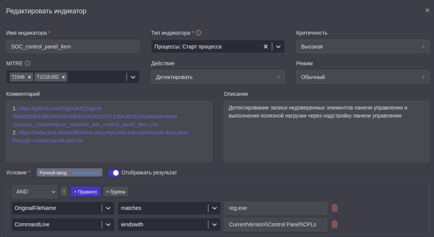
Task: Add a new group to condition
Action: [115, 192]
